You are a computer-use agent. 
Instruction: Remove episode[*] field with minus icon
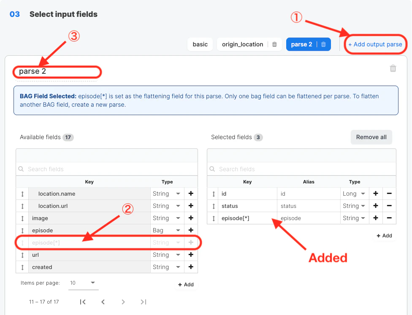[x=389, y=218]
